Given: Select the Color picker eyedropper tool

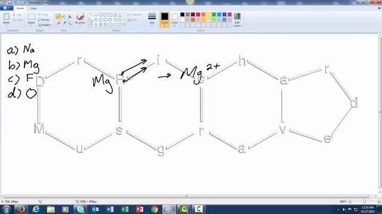Looking at the screenshot, I should pyautogui.click(x=64, y=23).
